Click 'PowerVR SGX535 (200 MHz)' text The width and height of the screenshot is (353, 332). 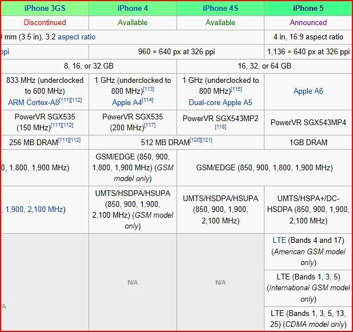pyautogui.click(x=133, y=122)
